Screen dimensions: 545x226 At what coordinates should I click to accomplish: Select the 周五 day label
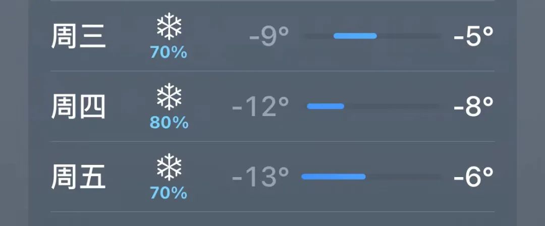(x=78, y=177)
